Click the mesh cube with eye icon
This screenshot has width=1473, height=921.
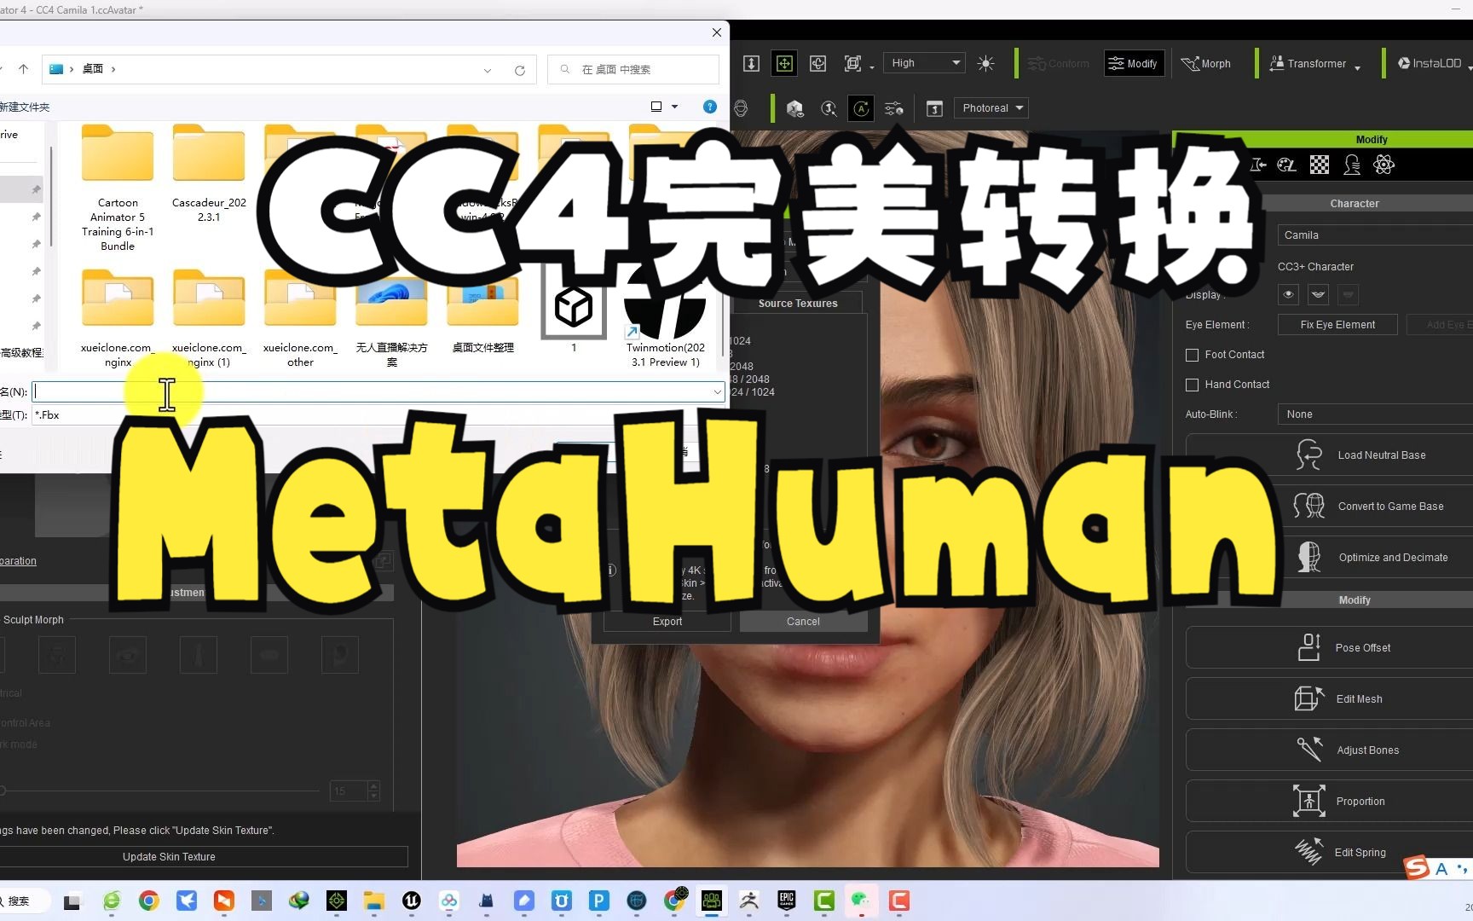pyautogui.click(x=794, y=108)
